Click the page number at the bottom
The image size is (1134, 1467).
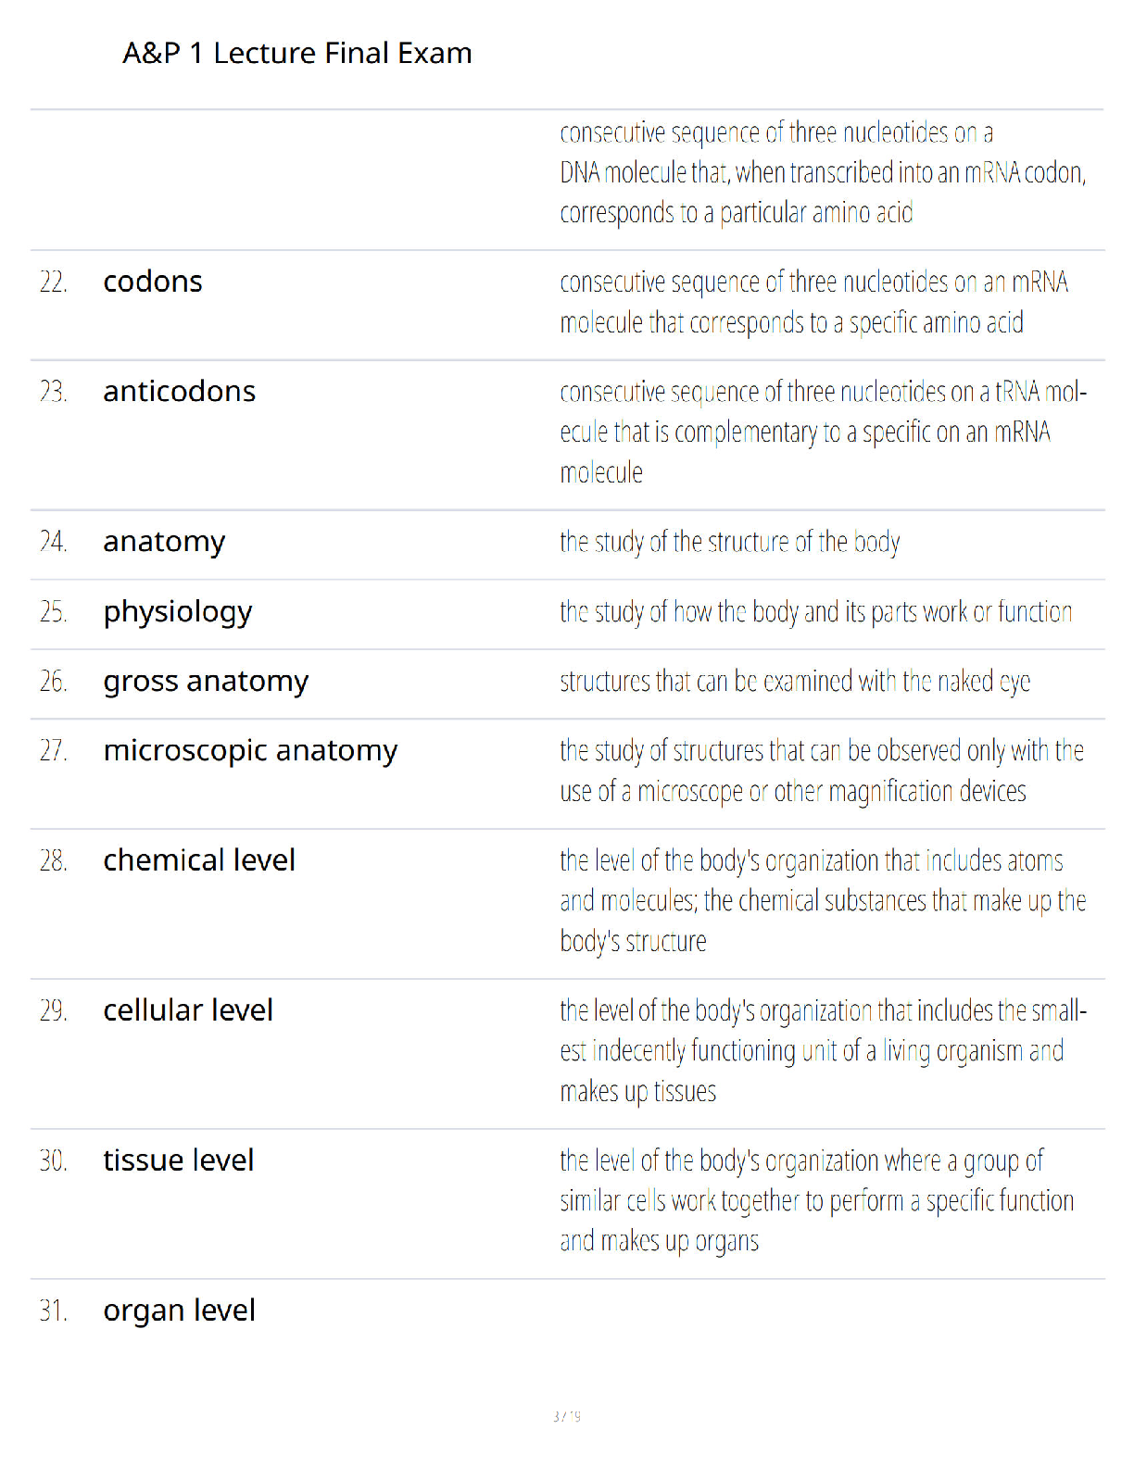click(567, 1416)
